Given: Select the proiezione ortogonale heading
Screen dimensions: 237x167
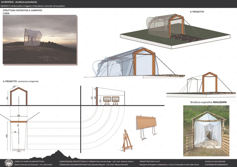Looking at the screenshot, I should click(x=21, y=81).
